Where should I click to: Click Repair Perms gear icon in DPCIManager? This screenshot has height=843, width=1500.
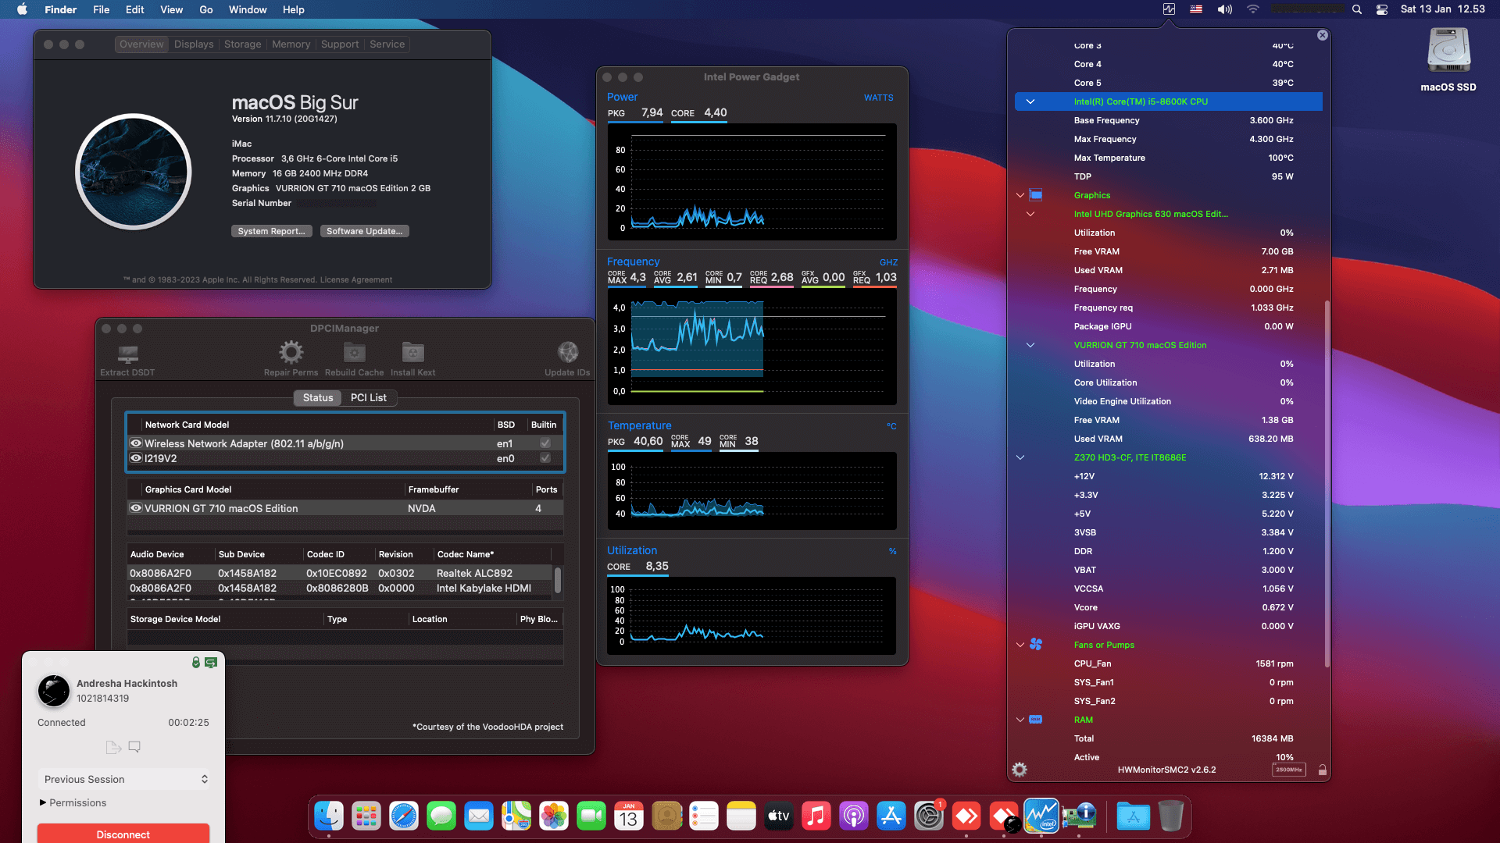pos(291,353)
